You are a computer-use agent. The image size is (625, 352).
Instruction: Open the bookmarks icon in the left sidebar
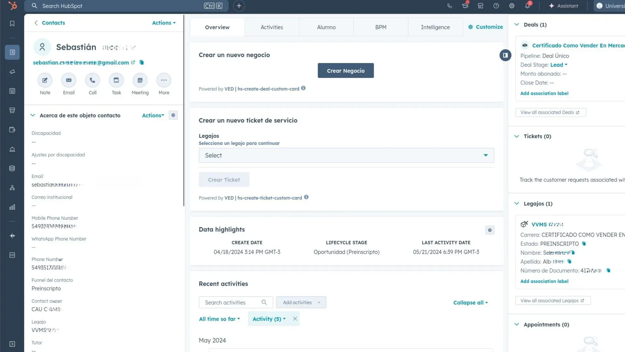coord(12,23)
